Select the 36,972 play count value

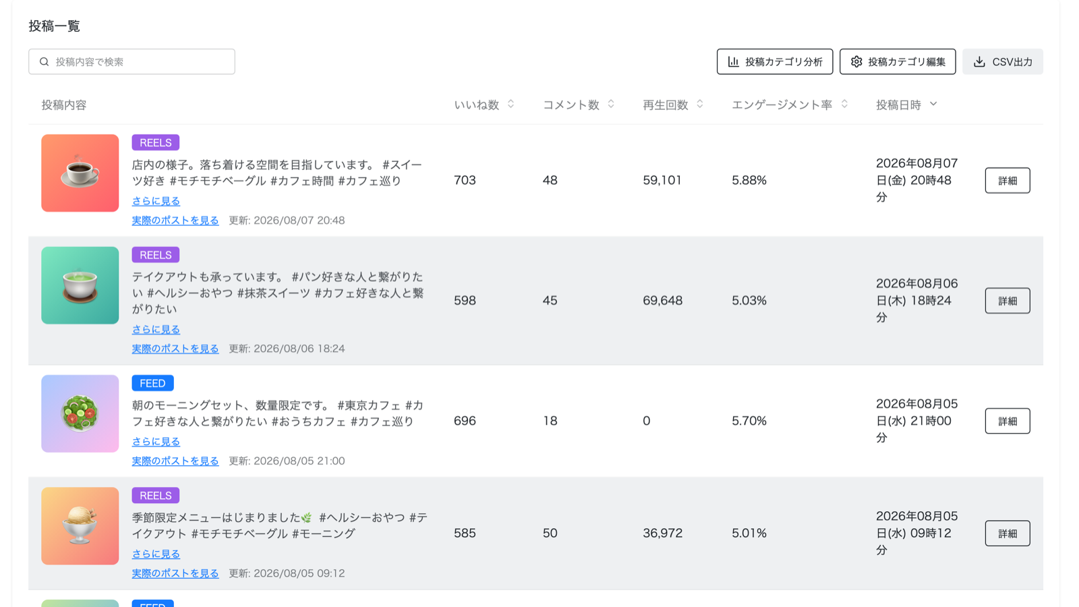coord(663,533)
